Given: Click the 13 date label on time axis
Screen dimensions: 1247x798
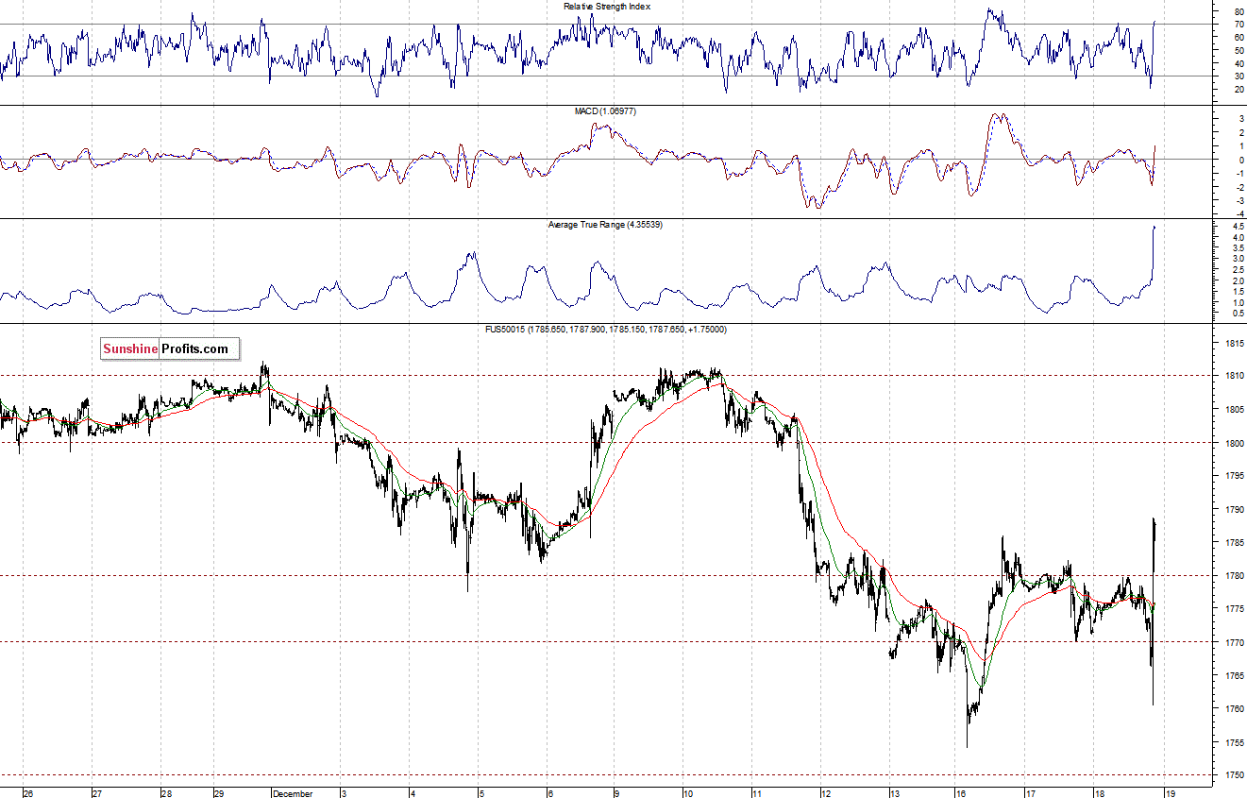Looking at the screenshot, I should click(x=895, y=793).
